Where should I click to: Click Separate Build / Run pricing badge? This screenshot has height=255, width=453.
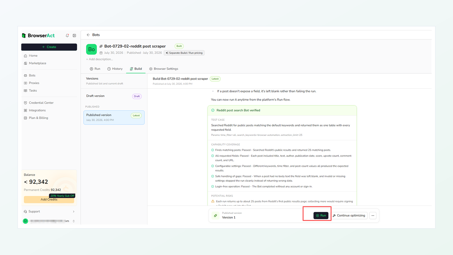pos(184,53)
